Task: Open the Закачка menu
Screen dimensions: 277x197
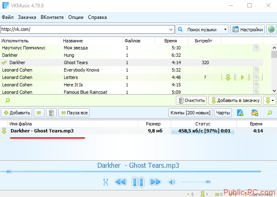Action: 27,17
